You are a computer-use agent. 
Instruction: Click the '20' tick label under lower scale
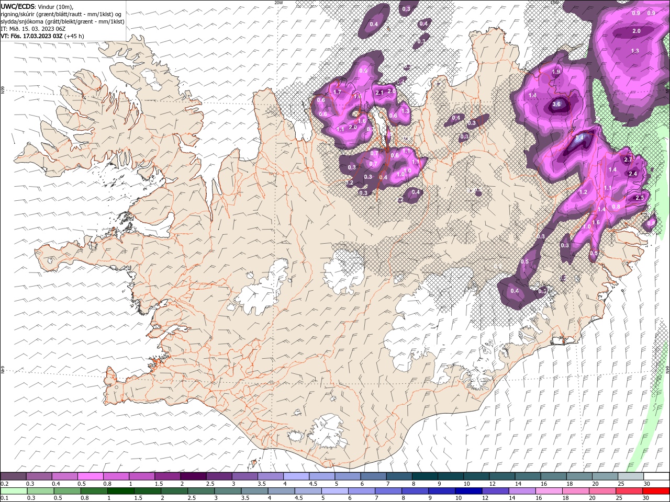pos(593,498)
